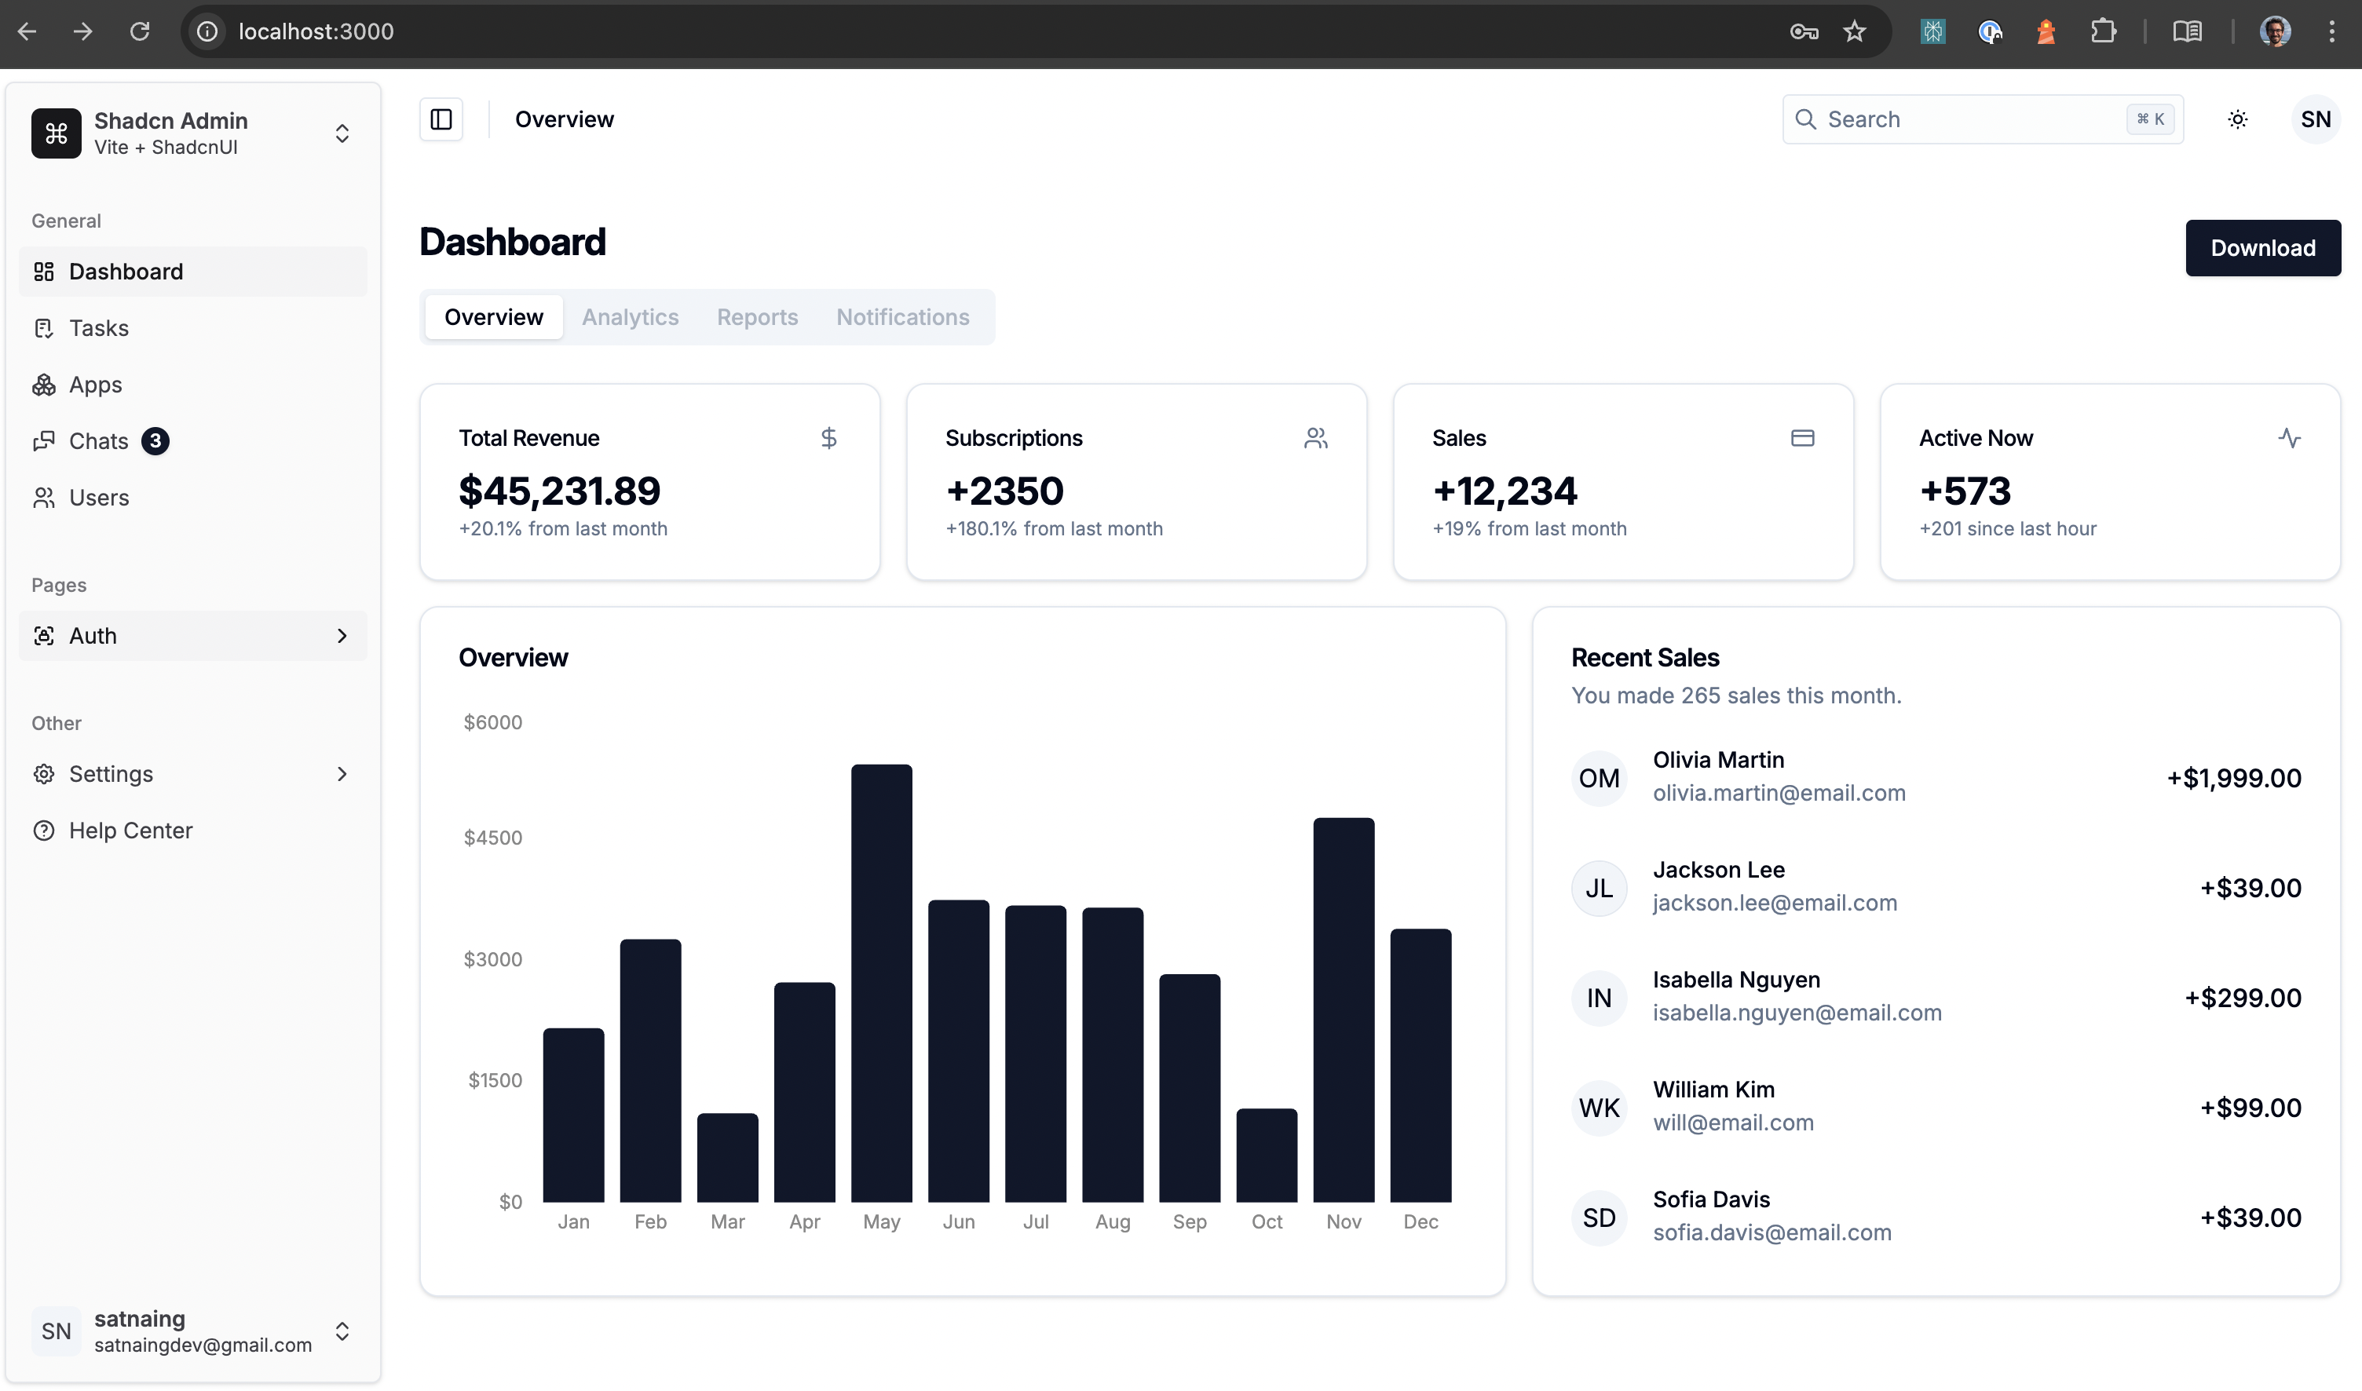
Task: Open the Apps section in sidebar
Action: click(x=93, y=385)
